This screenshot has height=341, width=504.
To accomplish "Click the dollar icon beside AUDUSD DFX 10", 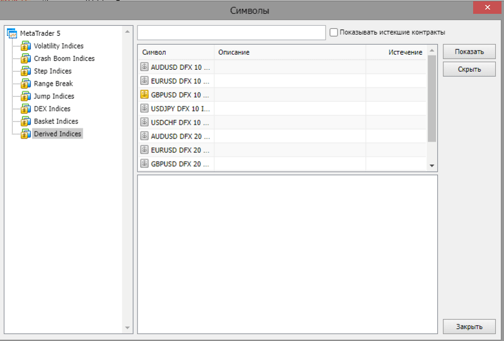I will coord(145,67).
